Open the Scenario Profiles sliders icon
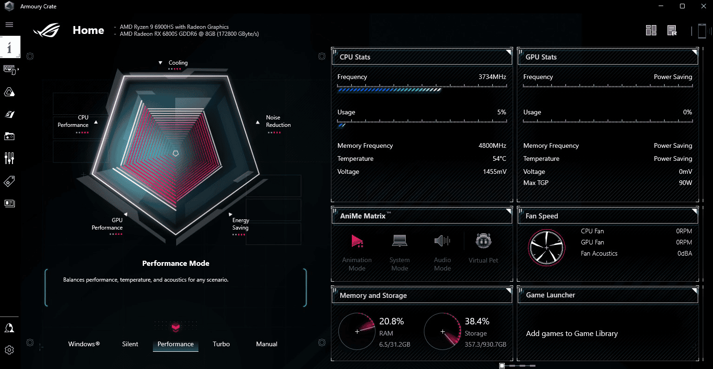This screenshot has height=369, width=713. tap(9, 158)
